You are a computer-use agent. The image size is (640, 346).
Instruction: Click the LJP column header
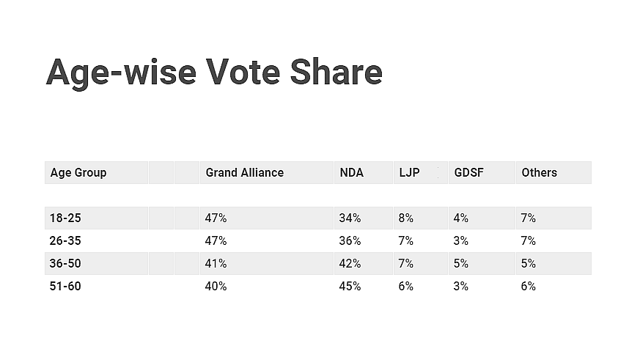click(409, 172)
